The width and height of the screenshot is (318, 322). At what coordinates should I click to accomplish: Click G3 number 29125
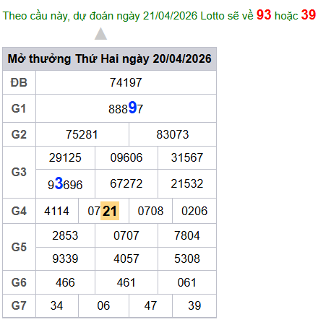(65, 158)
